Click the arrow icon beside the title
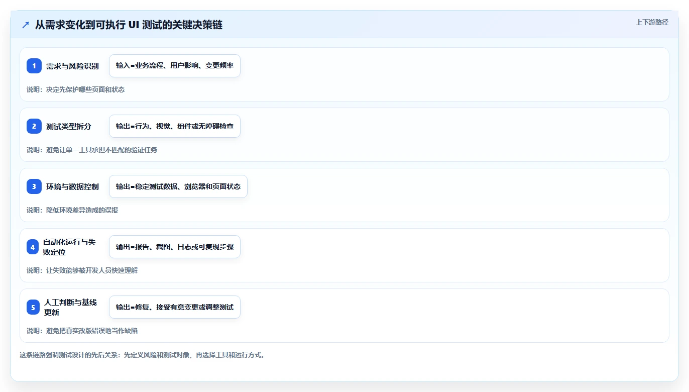The height and width of the screenshot is (392, 689). (x=26, y=25)
